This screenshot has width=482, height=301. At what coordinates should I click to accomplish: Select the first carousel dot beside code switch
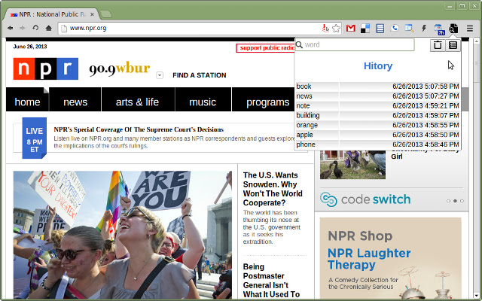tap(448, 201)
